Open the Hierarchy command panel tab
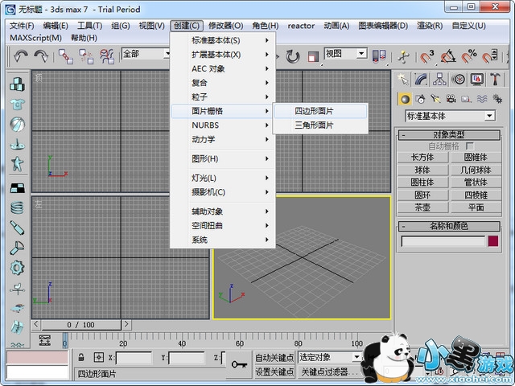The height and width of the screenshot is (386, 515). point(440,79)
